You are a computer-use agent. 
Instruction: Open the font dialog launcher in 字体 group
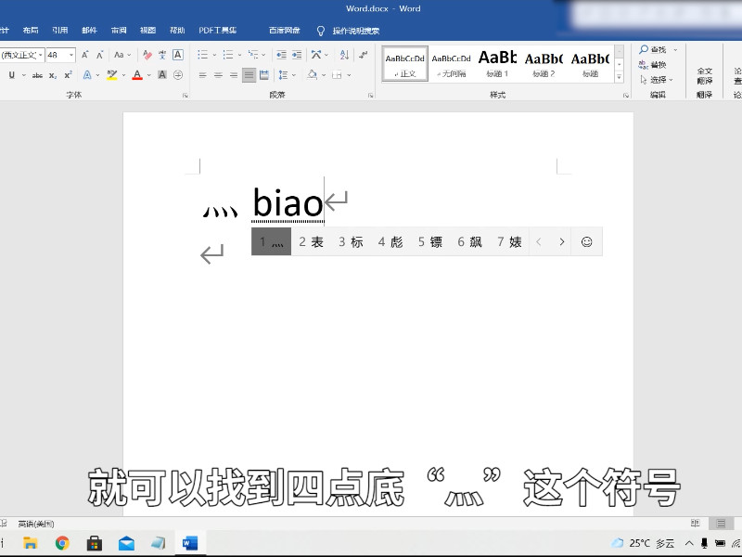pyautogui.click(x=185, y=96)
